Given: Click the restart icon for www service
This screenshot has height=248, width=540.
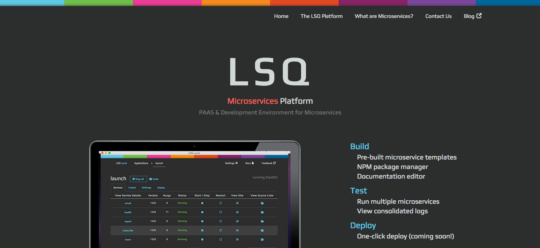Looking at the screenshot, I should (221, 240).
